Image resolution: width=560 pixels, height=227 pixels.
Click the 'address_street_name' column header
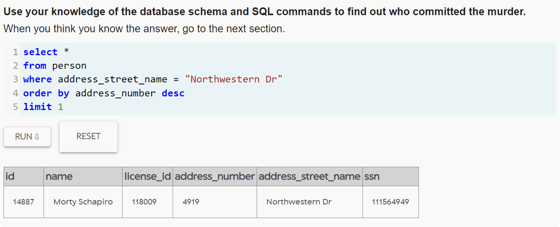point(309,177)
